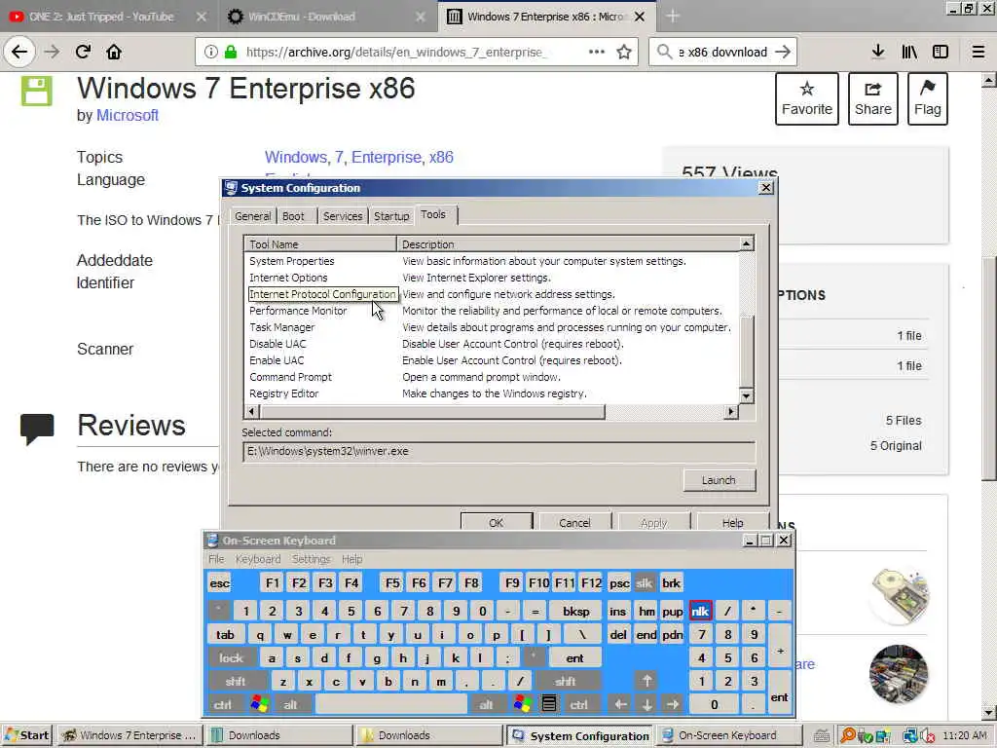Toggle the nlk Num Lock key
Image resolution: width=997 pixels, height=748 pixels.
click(700, 612)
